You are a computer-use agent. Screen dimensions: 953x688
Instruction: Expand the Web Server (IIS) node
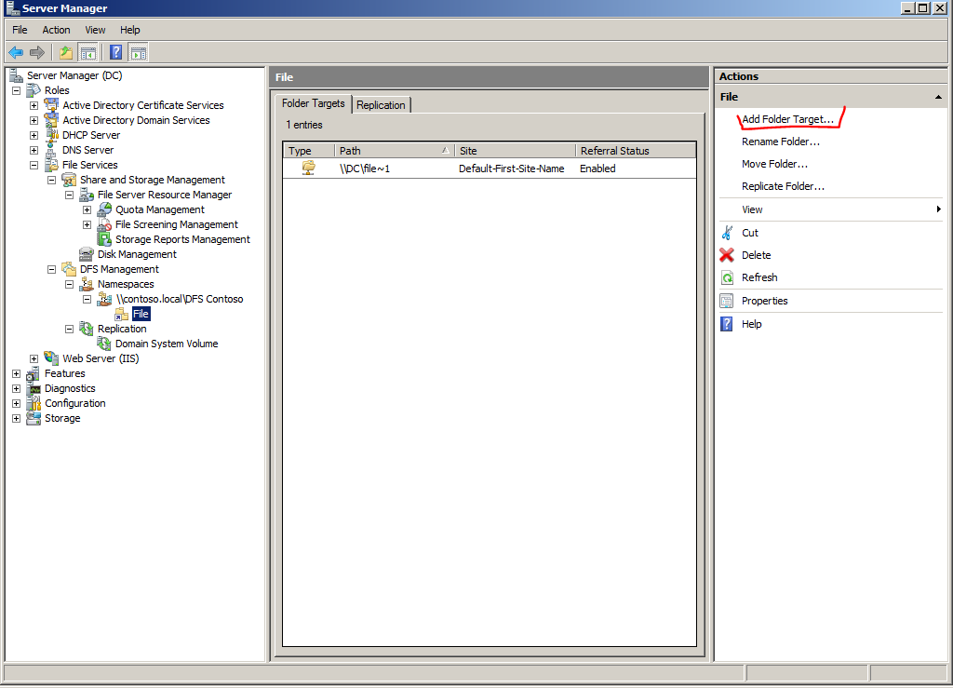point(34,358)
